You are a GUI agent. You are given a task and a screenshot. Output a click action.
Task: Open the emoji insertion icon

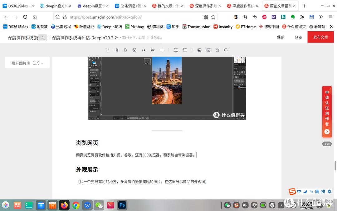(134, 50)
